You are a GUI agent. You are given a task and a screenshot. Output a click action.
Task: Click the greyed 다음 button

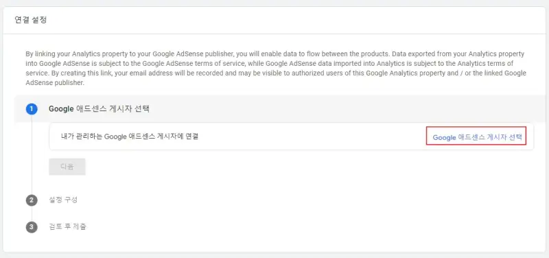(67, 167)
